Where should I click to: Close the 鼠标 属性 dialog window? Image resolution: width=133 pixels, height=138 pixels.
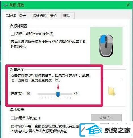pyautogui.click(x=128, y=5)
